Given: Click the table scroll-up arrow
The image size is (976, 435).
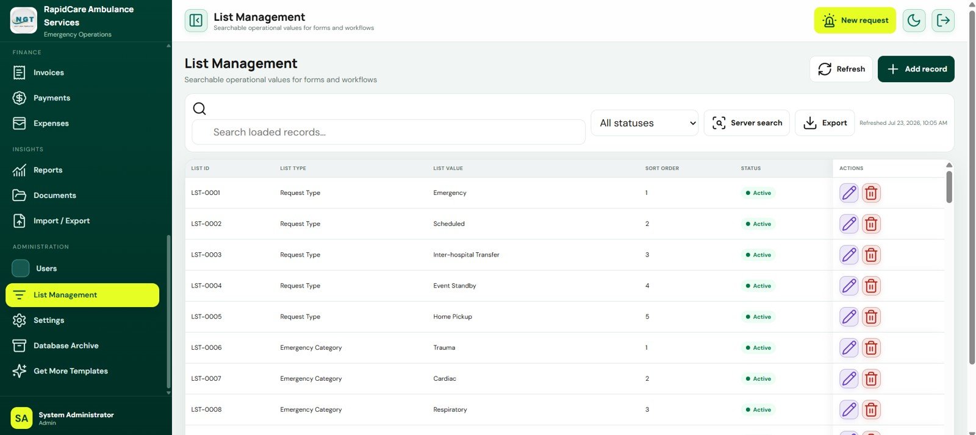Looking at the screenshot, I should click(x=949, y=165).
